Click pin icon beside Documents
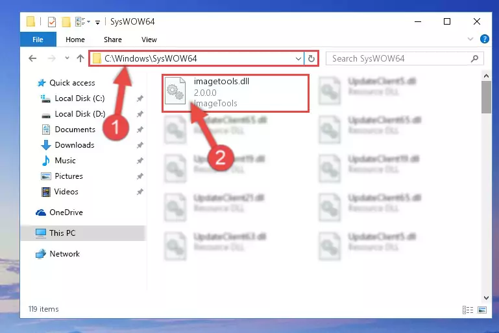 pyautogui.click(x=140, y=130)
